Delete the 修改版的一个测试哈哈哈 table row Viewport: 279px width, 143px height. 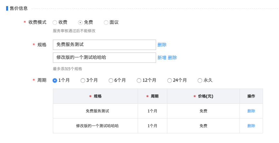pyautogui.click(x=251, y=126)
